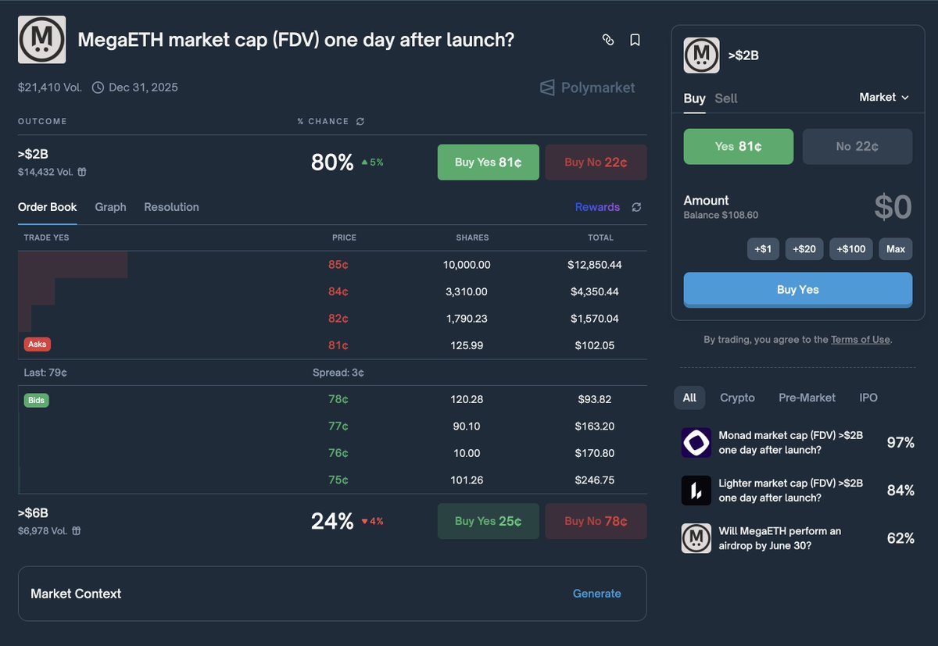Click Buy Yes 25¢ for >$6B
The image size is (938, 646).
tap(489, 521)
